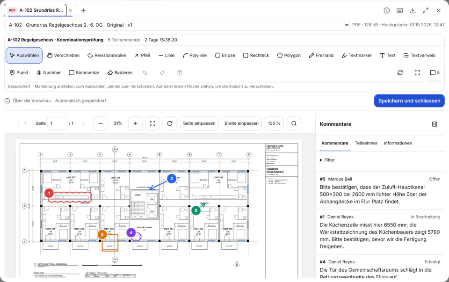Expand the Filter section
The image size is (449, 282).
click(x=327, y=160)
